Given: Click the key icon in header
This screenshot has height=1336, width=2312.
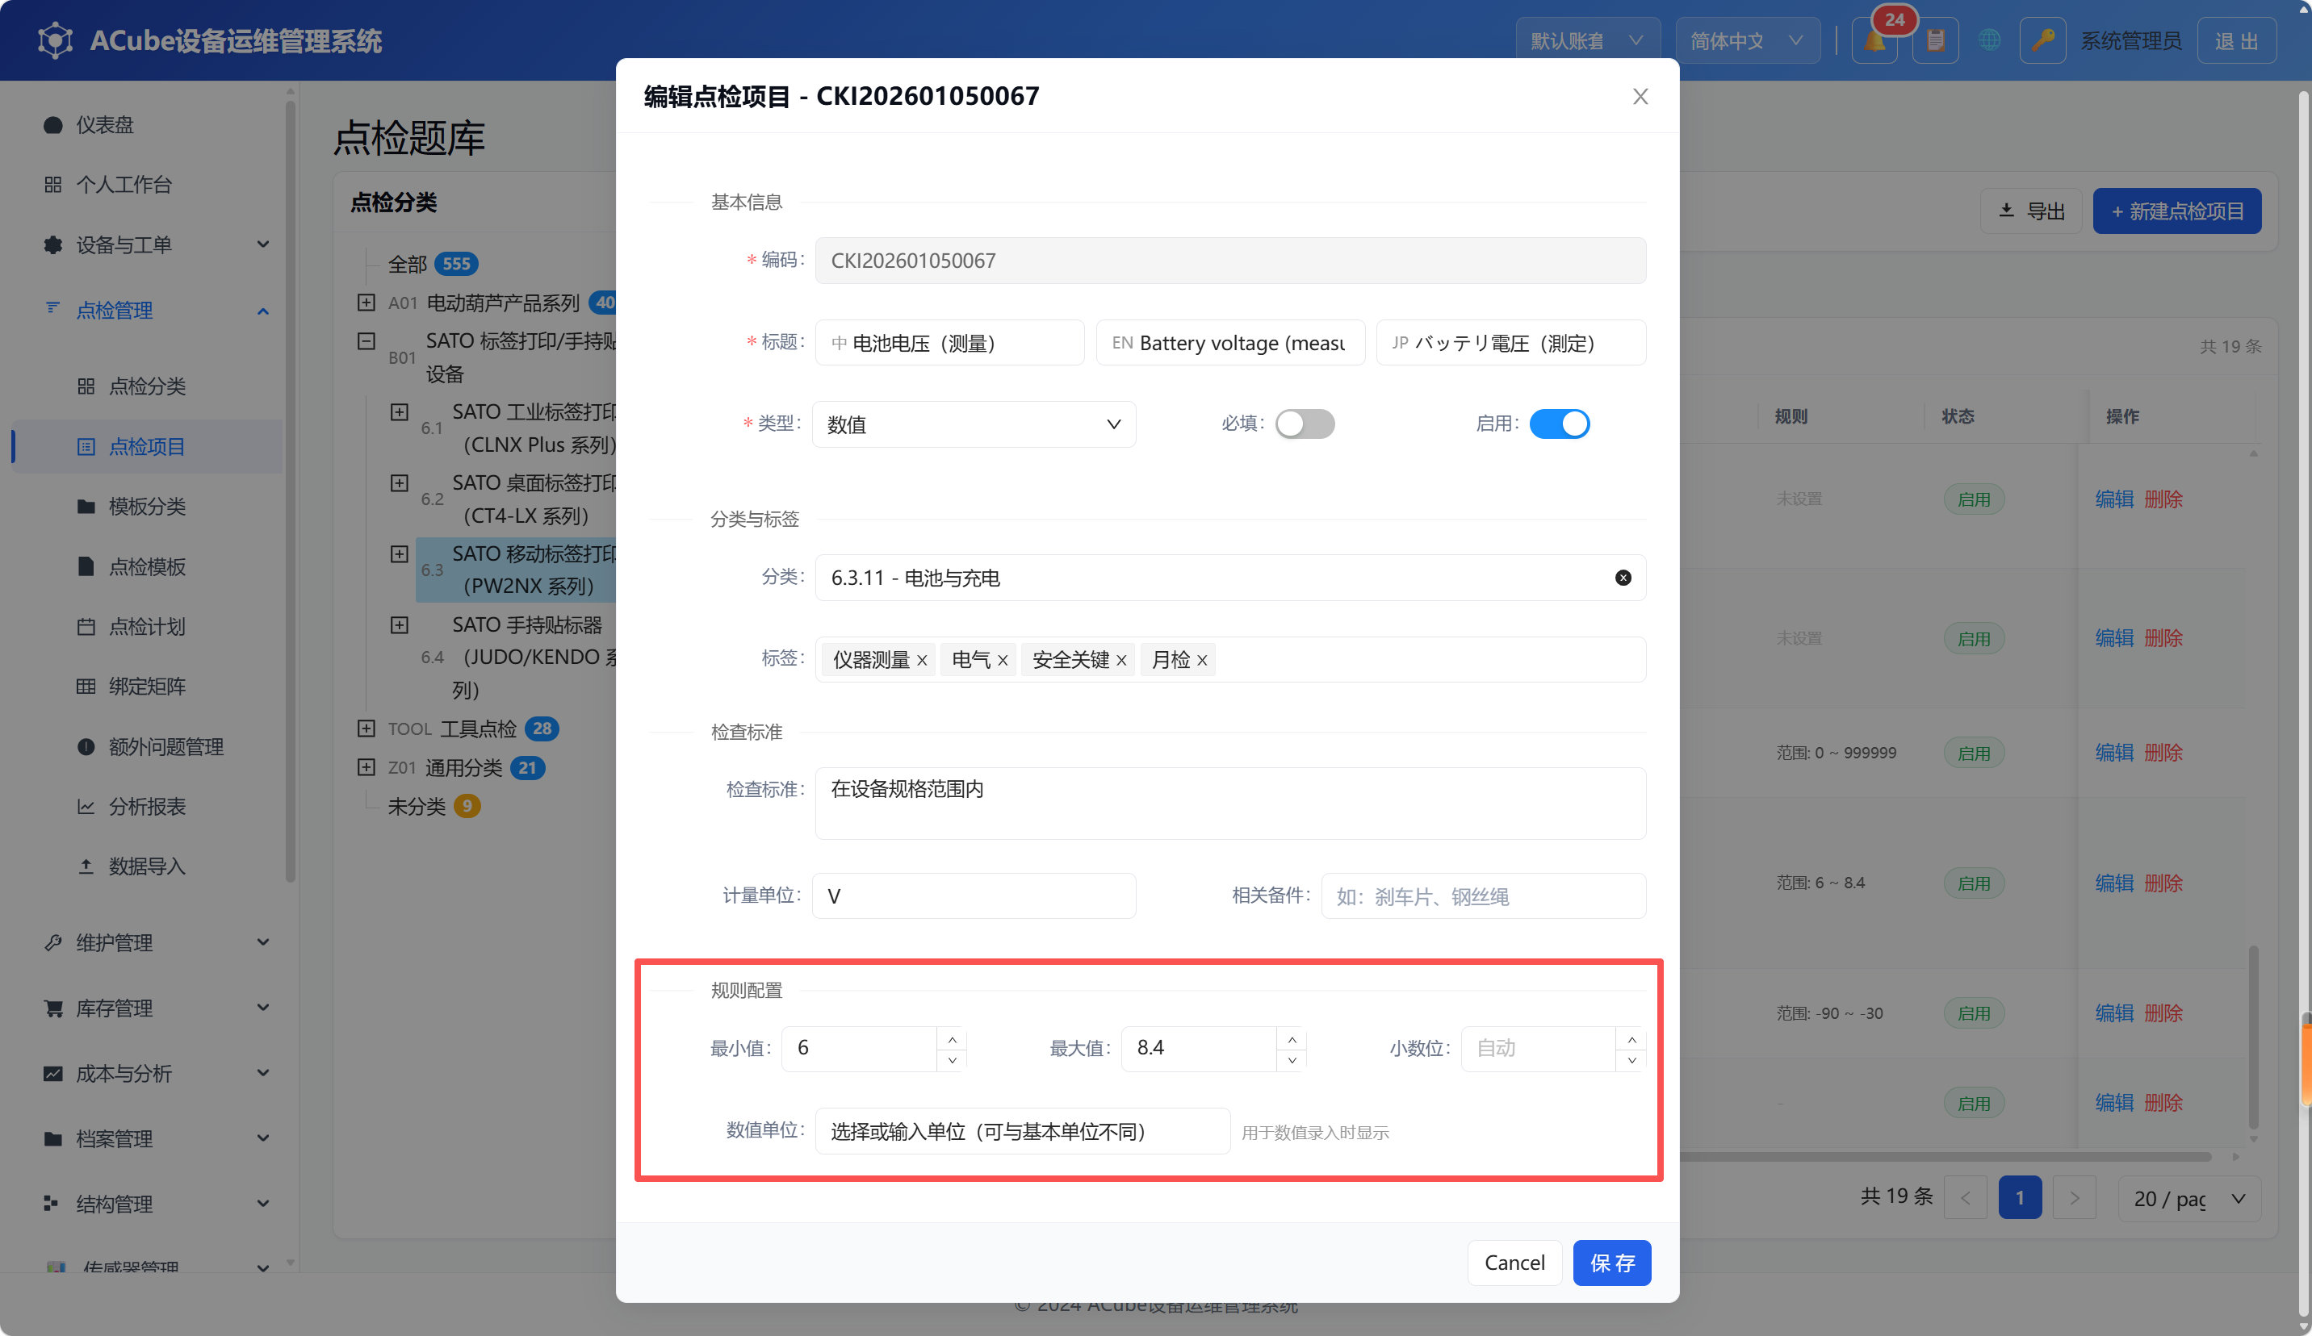Looking at the screenshot, I should pyautogui.click(x=2042, y=41).
